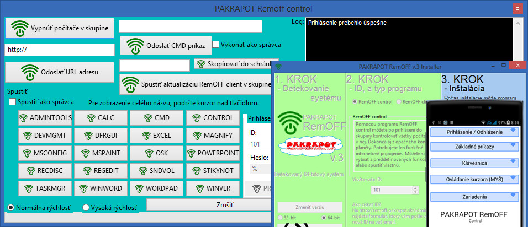Run DFRGUI defragmenter shortcut
Image resolution: width=528 pixels, height=227 pixels.
(x=101, y=136)
